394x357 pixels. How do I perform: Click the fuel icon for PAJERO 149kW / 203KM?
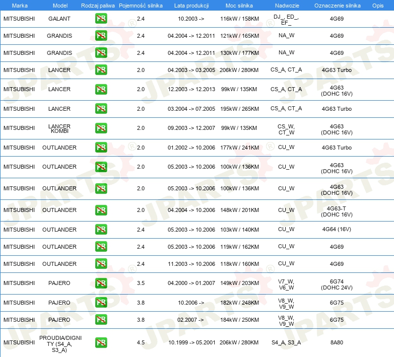(101, 283)
